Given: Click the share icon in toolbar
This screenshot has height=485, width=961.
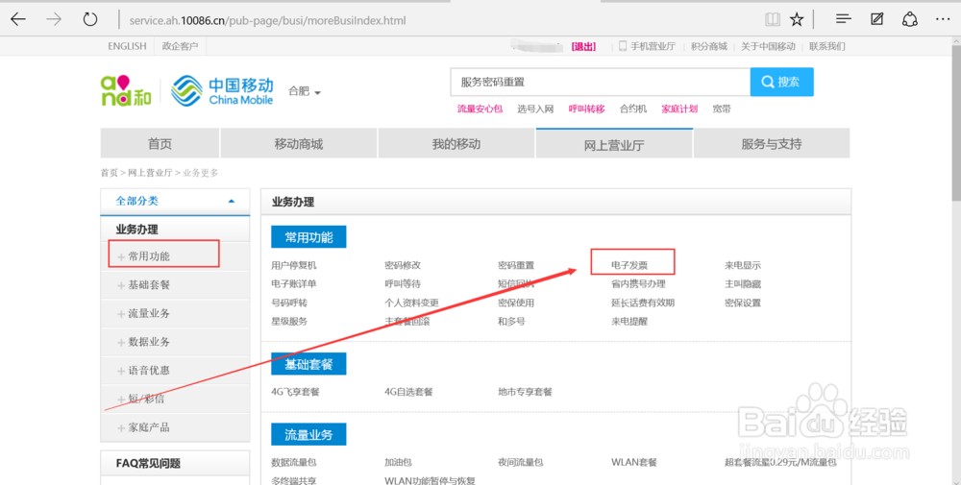Looking at the screenshot, I should tap(909, 19).
